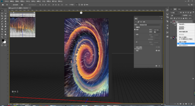Select the Rectangular Marquee tool
Screen dimensions: 195x106
[6, 11]
